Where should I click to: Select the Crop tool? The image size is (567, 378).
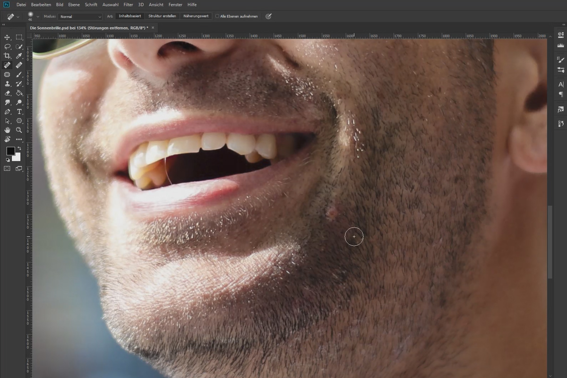(7, 56)
